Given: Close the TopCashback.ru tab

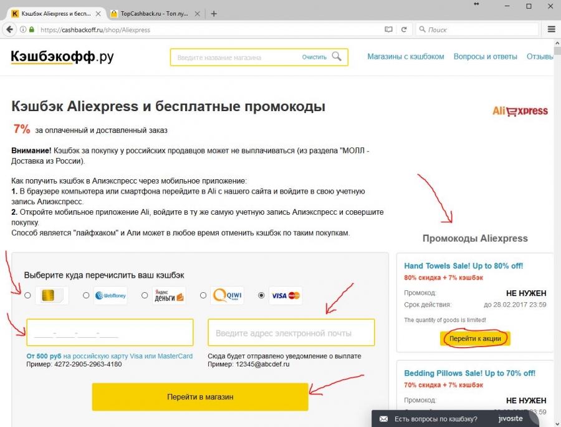Looking at the screenshot, I should point(197,14).
